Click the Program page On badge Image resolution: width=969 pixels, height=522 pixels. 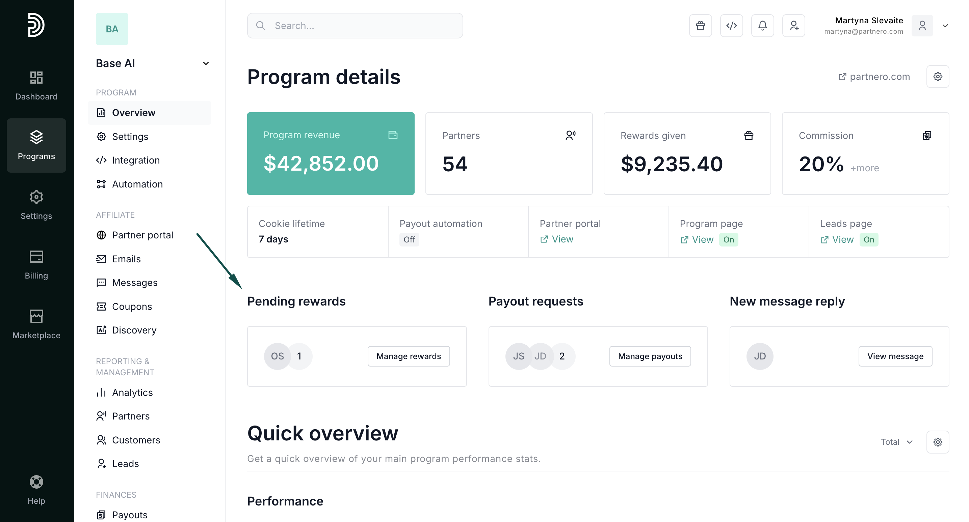click(x=728, y=239)
